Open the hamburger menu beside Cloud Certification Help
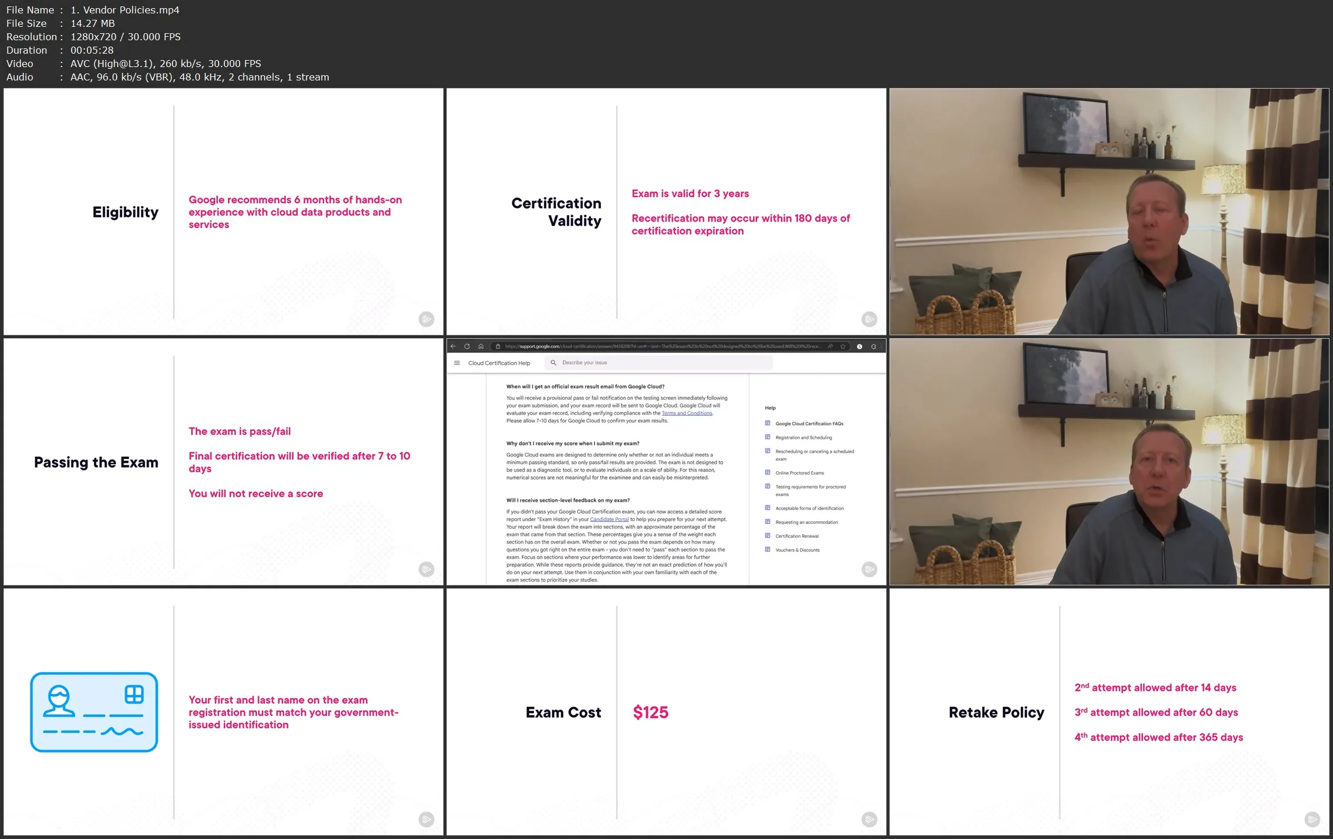This screenshot has height=839, width=1333. 457,363
